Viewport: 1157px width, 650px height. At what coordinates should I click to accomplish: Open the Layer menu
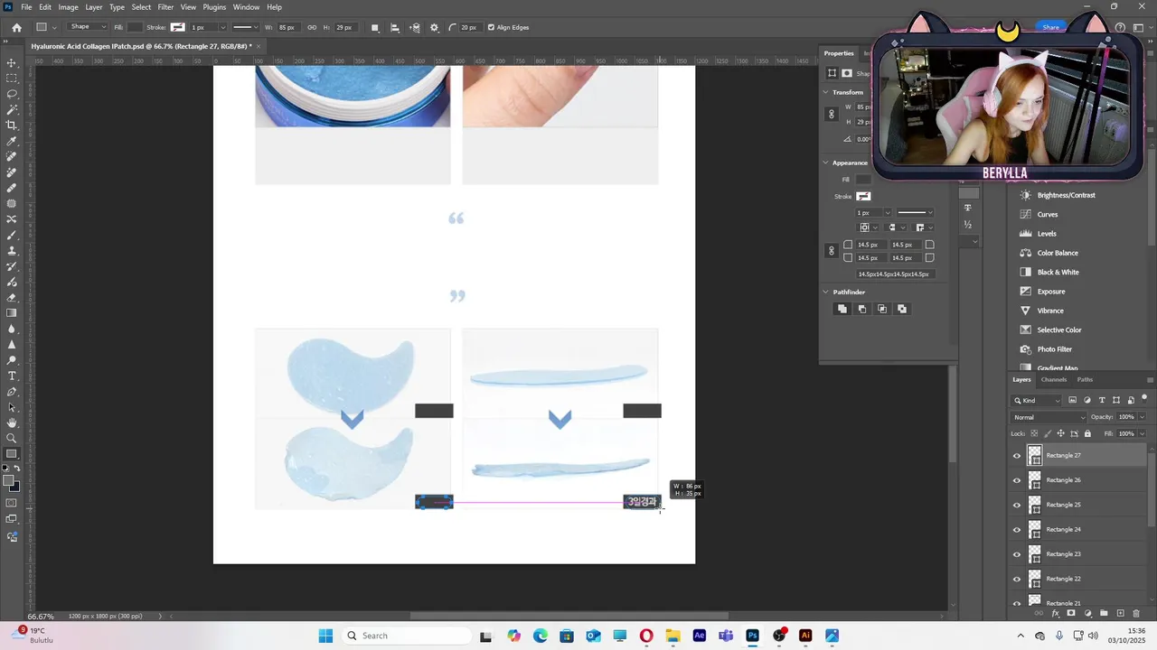pos(94,7)
